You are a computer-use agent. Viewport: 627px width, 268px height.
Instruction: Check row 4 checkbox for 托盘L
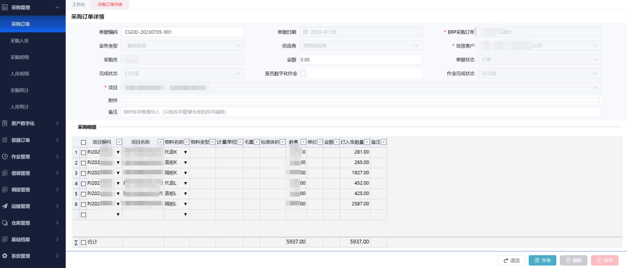tap(83, 184)
